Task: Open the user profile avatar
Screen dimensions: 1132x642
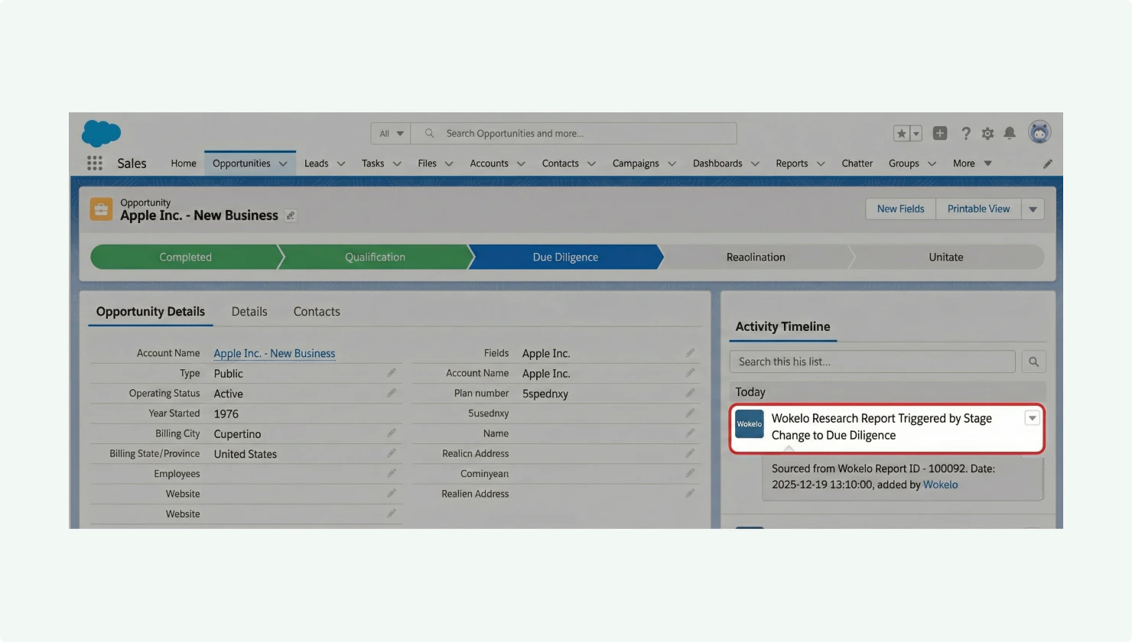Action: point(1039,132)
